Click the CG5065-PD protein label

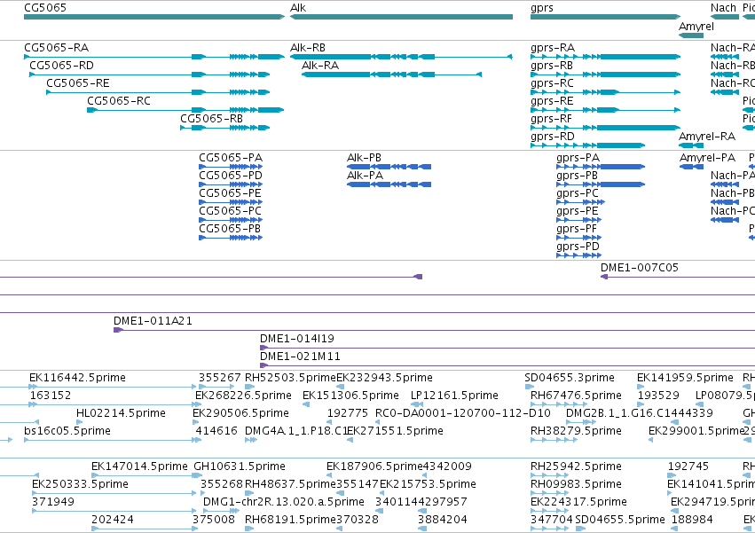pos(231,176)
